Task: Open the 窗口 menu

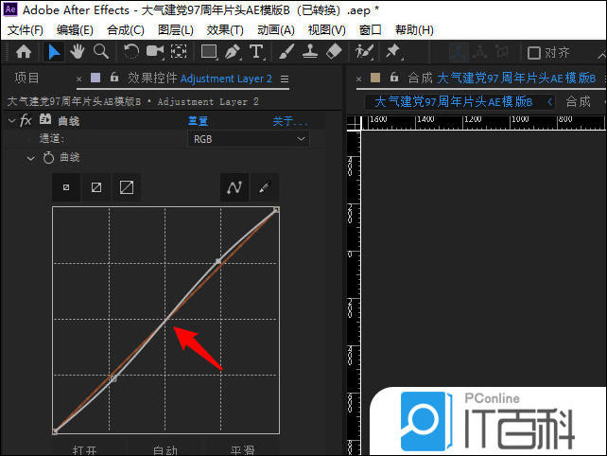Action: coord(370,30)
